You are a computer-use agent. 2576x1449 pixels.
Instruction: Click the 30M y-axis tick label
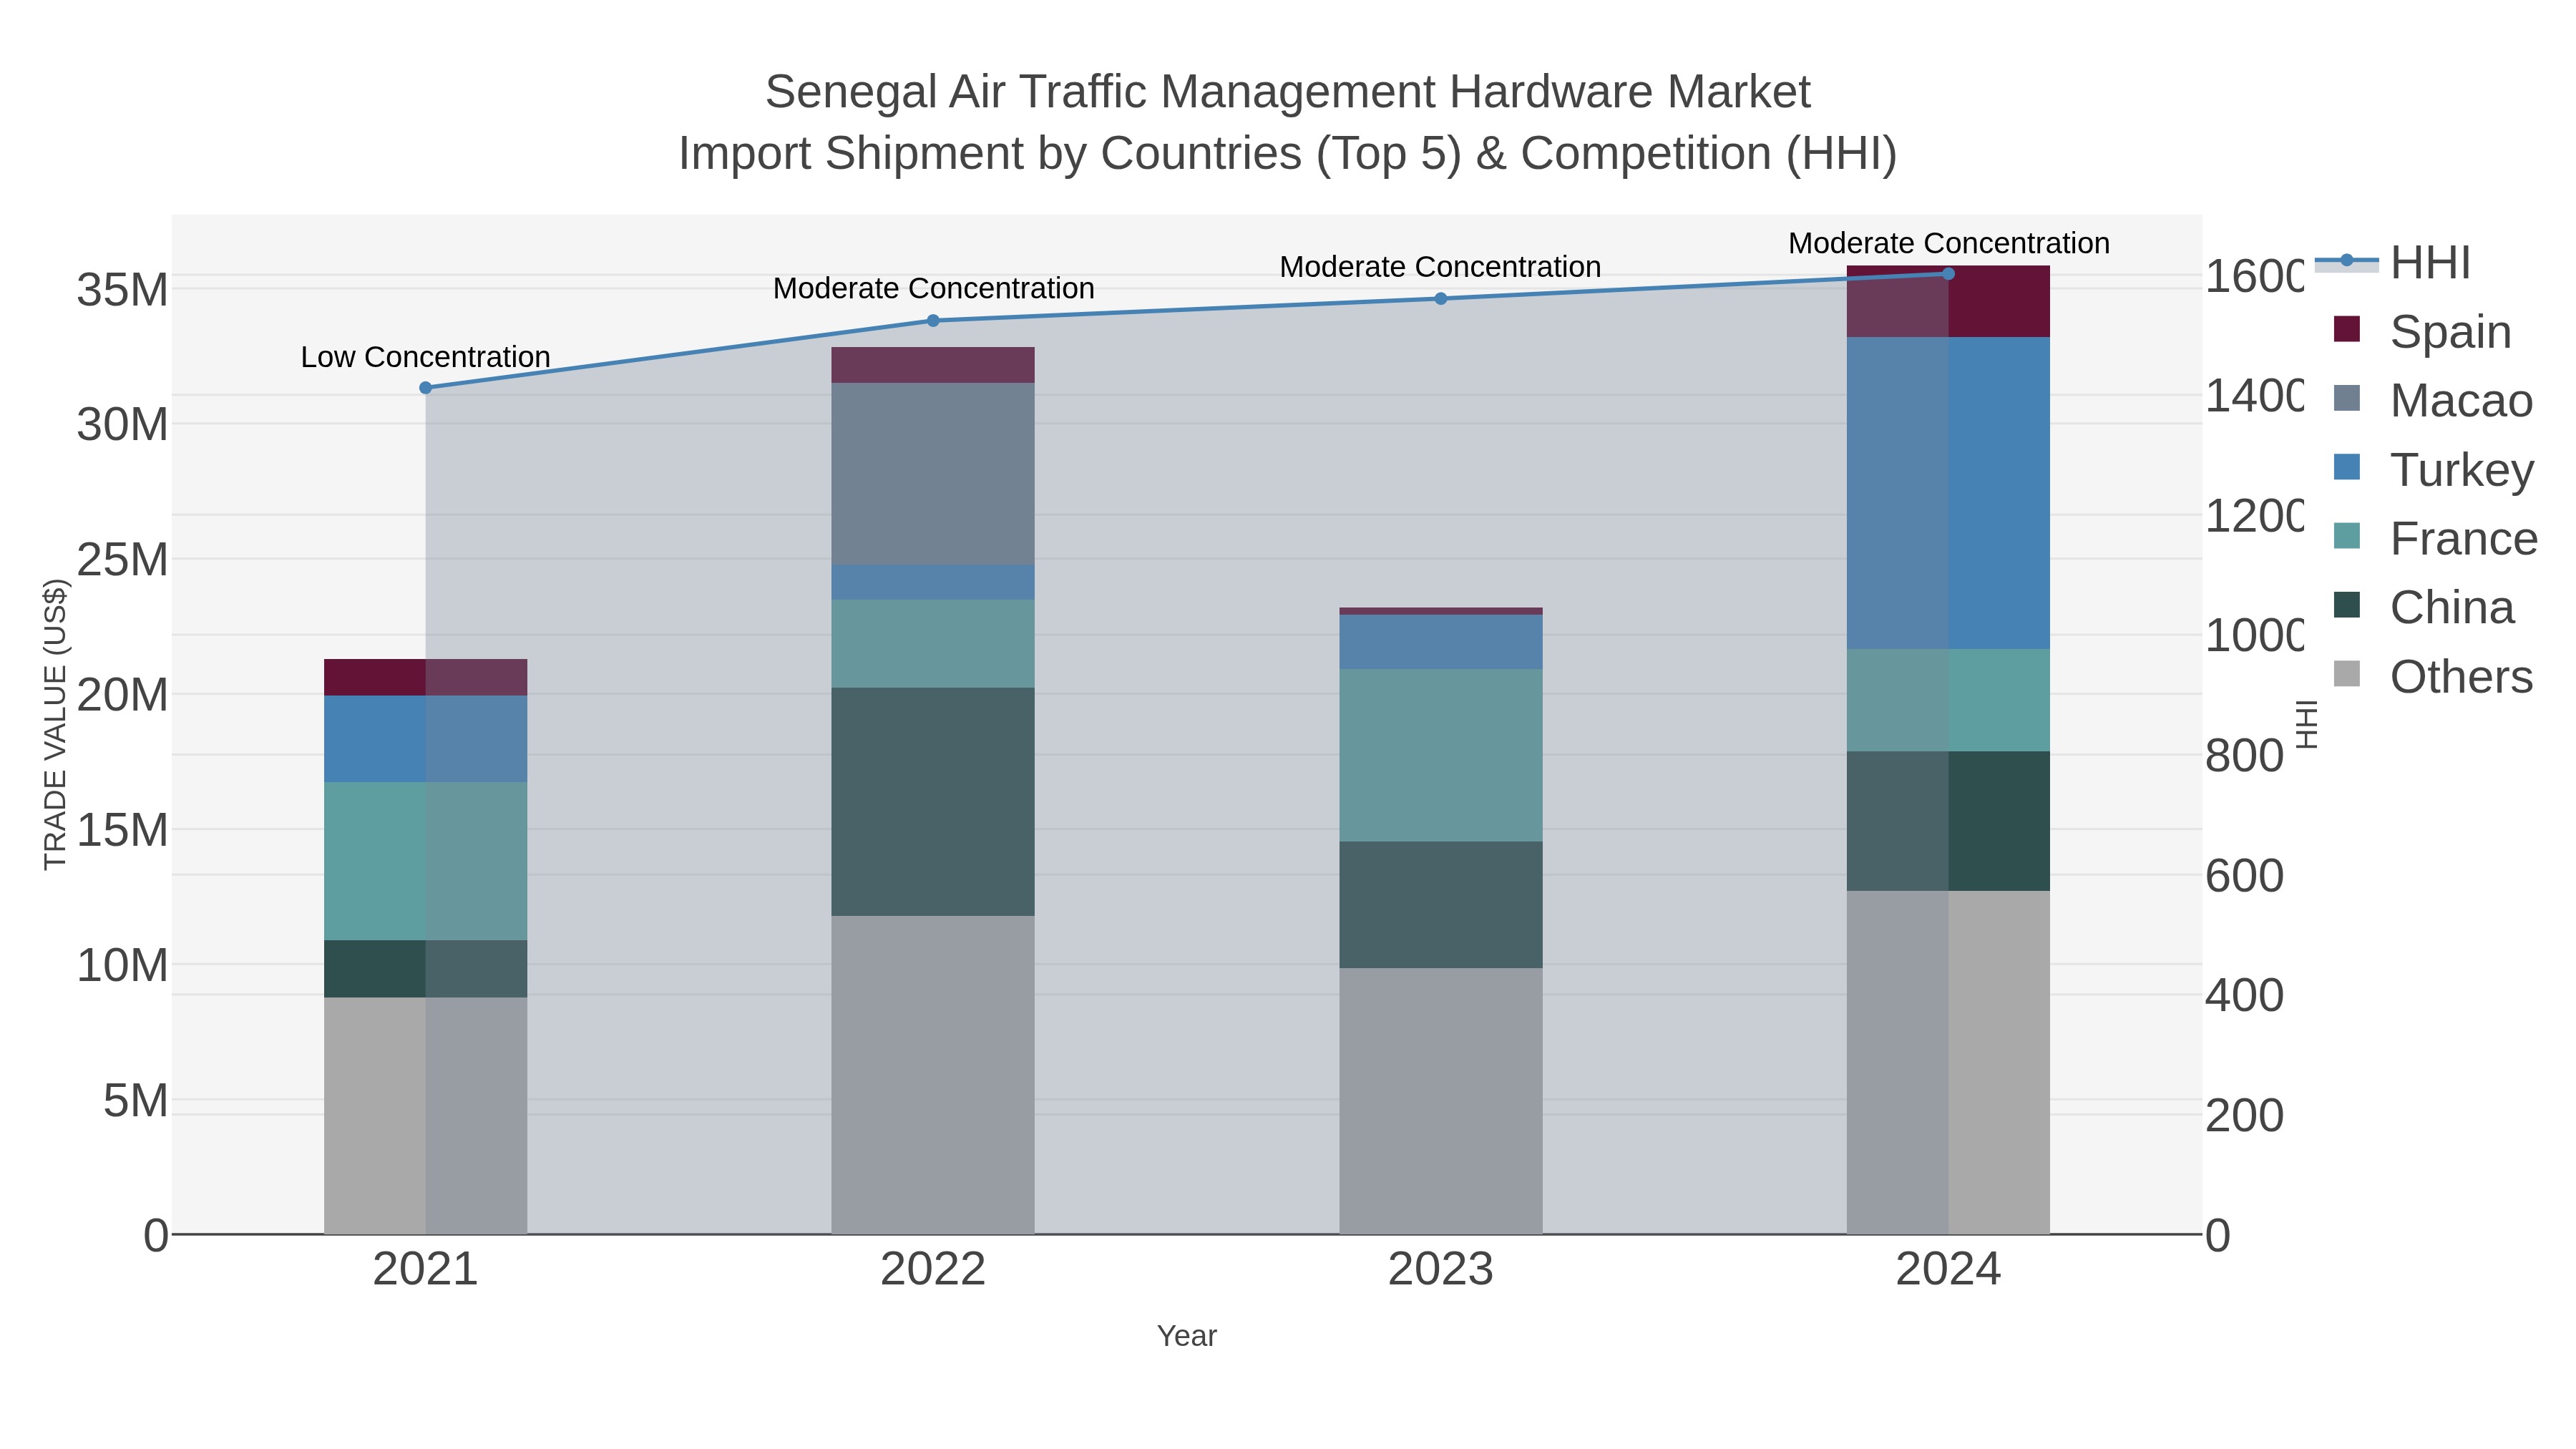(122, 425)
